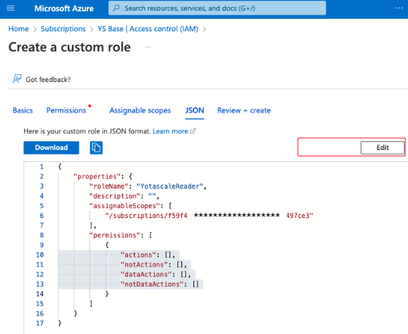This screenshot has height=334, width=408.
Task: Switch to the Basics tab
Action: 23,111
